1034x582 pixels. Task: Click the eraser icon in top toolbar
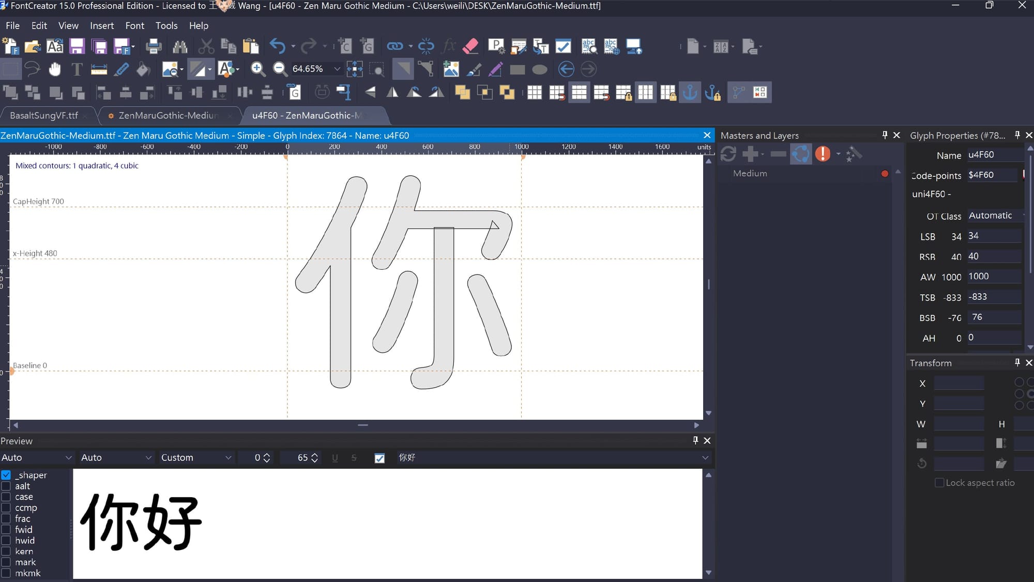point(470,47)
